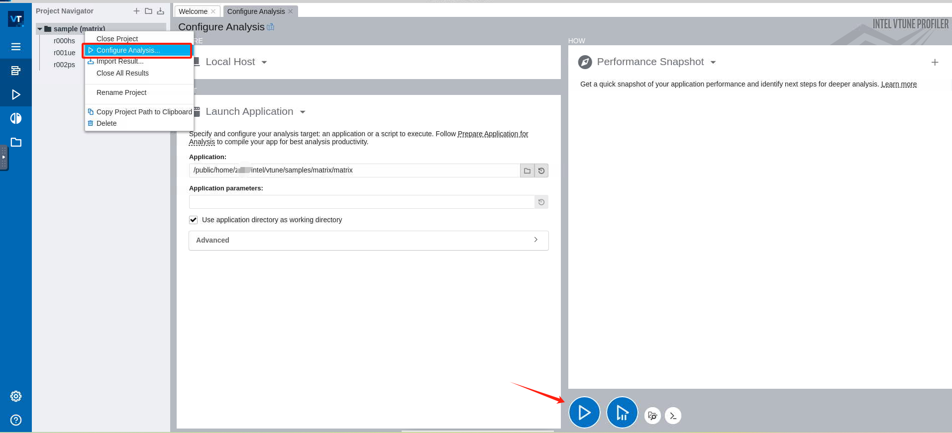Switch to the Welcome tab
The height and width of the screenshot is (433, 952).
coord(193,11)
